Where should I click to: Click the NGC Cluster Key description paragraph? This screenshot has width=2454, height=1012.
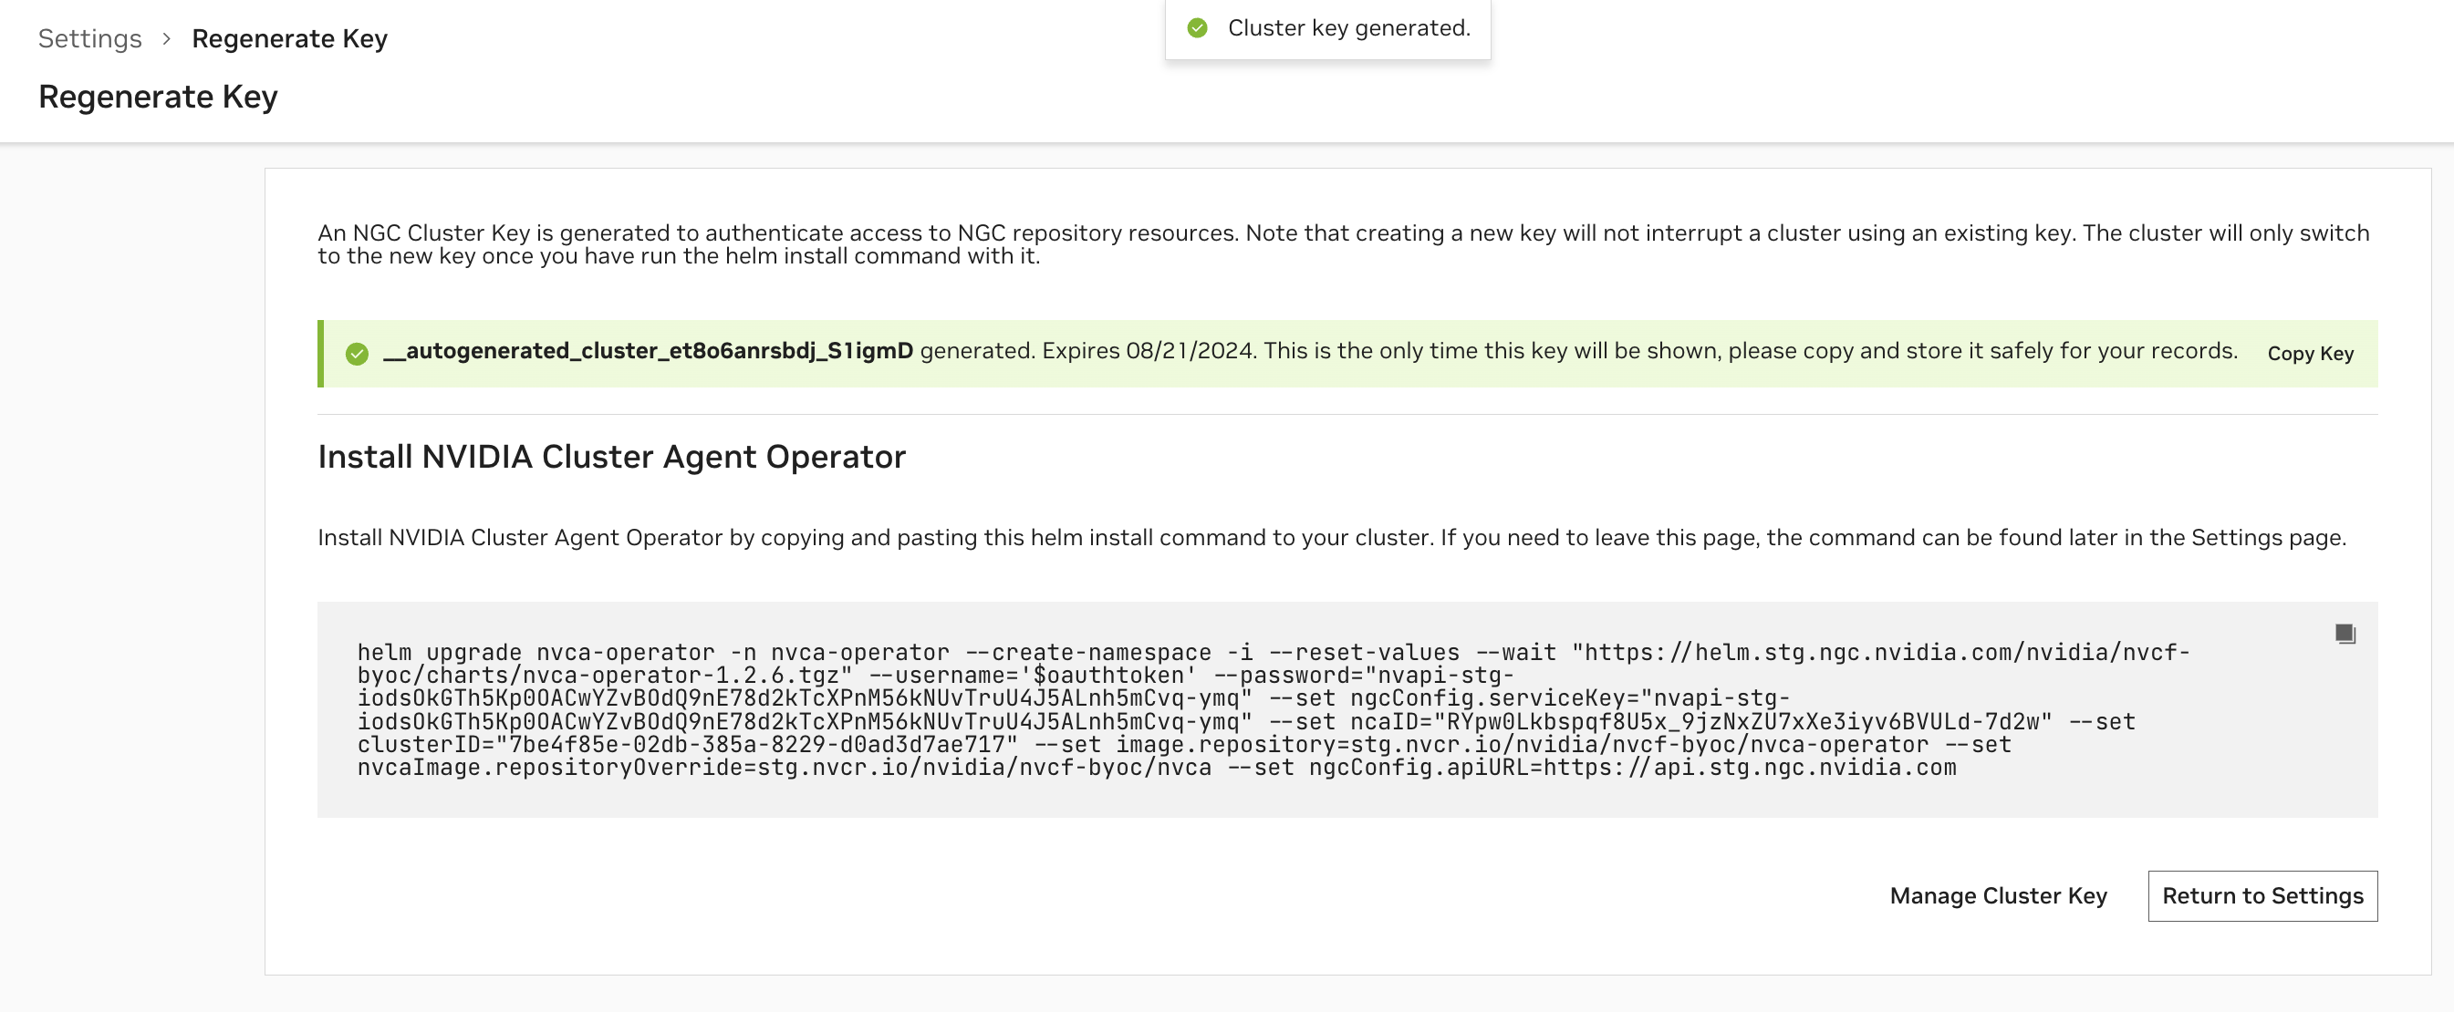point(1343,244)
